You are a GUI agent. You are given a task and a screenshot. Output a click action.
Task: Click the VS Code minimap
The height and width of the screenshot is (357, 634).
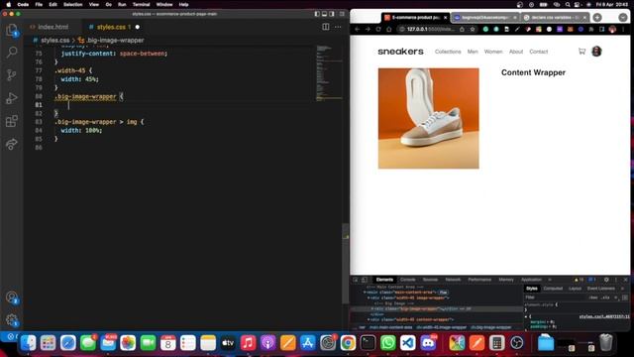point(329,72)
